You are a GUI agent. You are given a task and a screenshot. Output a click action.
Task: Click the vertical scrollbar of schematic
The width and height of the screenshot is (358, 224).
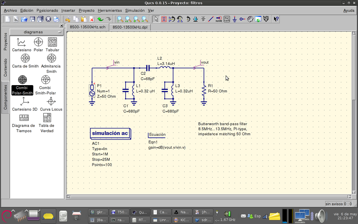tap(354, 67)
